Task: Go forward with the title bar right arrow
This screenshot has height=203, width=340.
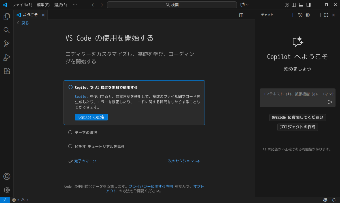Action: pyautogui.click(x=101, y=5)
